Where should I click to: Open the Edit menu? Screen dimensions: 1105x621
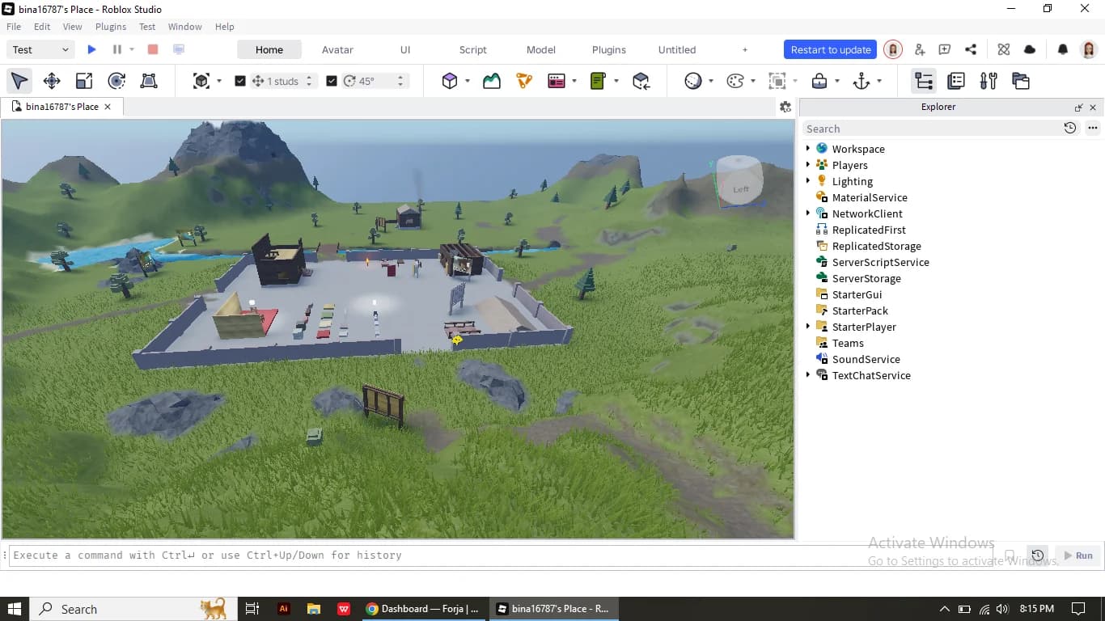tap(42, 27)
